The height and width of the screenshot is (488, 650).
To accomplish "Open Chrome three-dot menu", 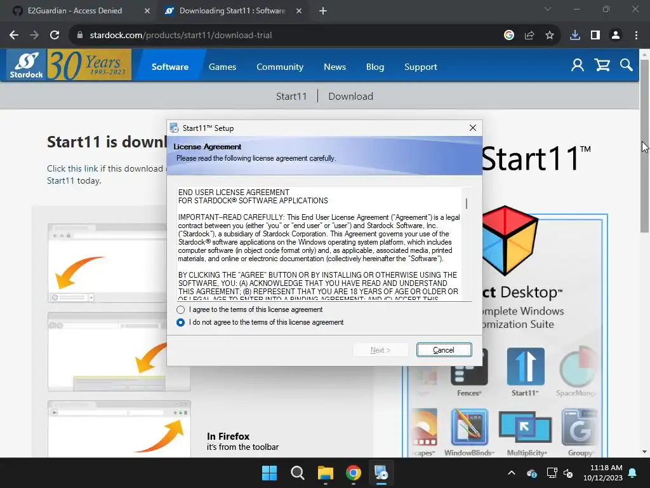I will tap(636, 36).
